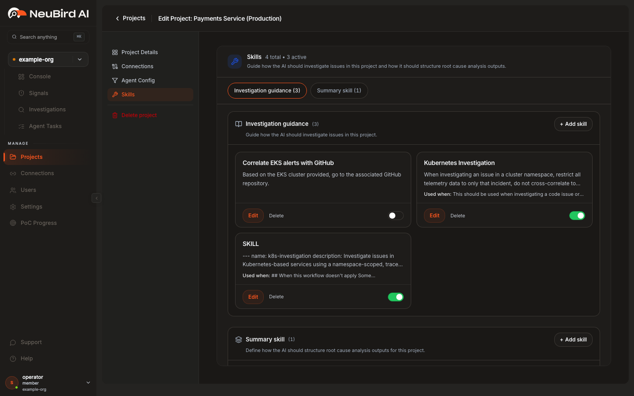The width and height of the screenshot is (634, 396).
Task: Focus the Search anything field
Action: (x=48, y=37)
